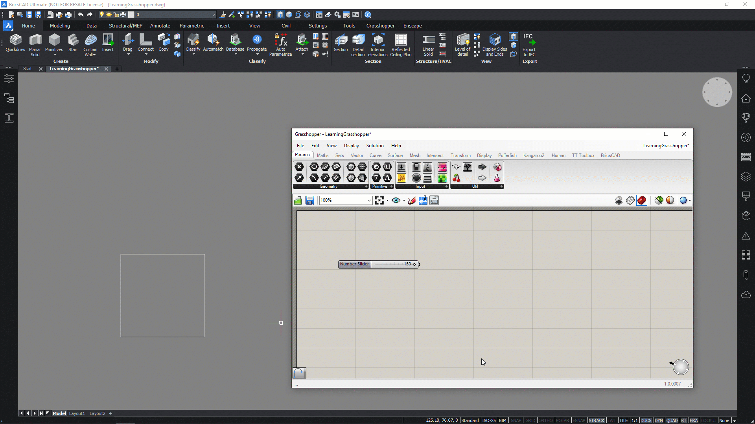755x424 pixels.
Task: Open the Solution menu in Grasshopper
Action: pyautogui.click(x=375, y=145)
